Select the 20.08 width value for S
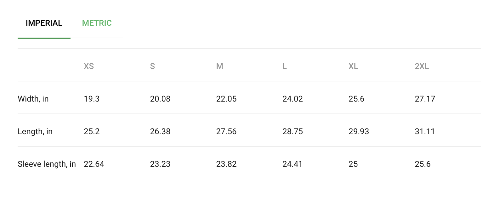488x200 pixels. (160, 99)
